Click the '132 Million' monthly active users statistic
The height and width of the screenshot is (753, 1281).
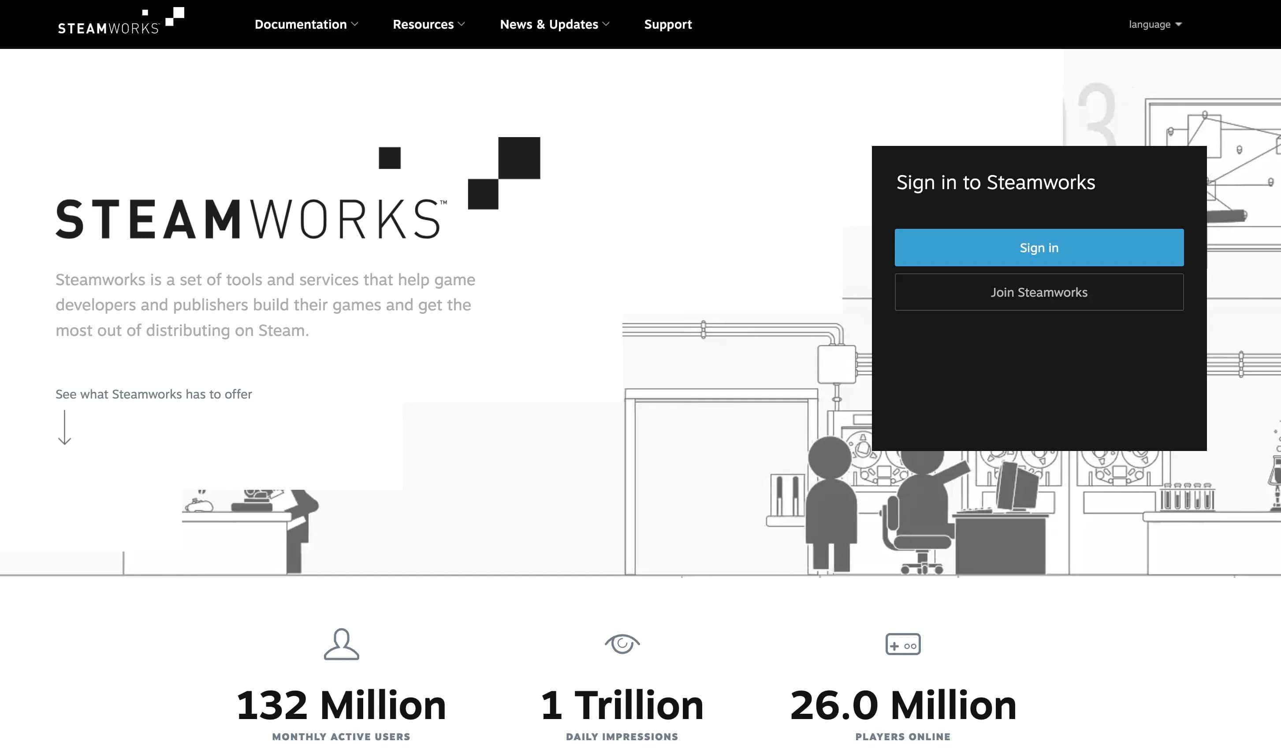click(342, 705)
